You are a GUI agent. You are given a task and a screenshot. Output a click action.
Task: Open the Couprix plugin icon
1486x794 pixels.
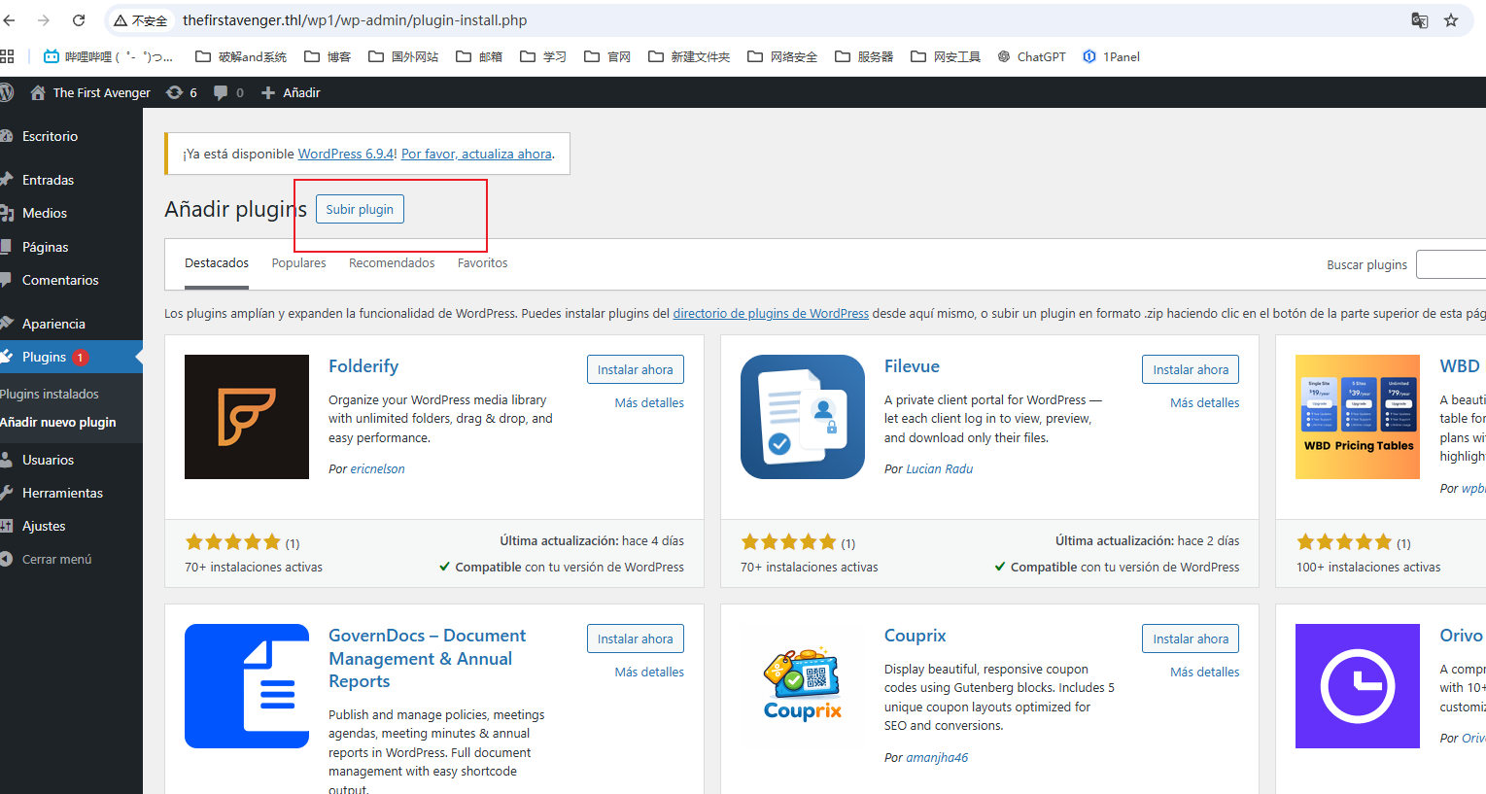coord(803,686)
